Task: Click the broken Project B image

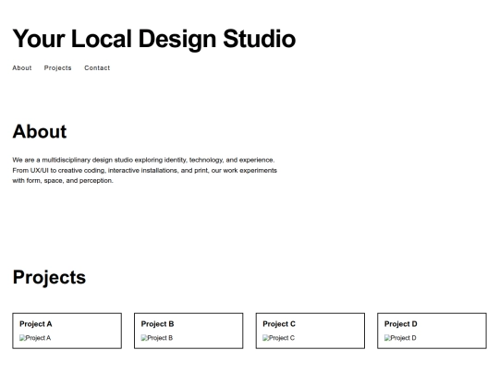Action: pos(157,338)
